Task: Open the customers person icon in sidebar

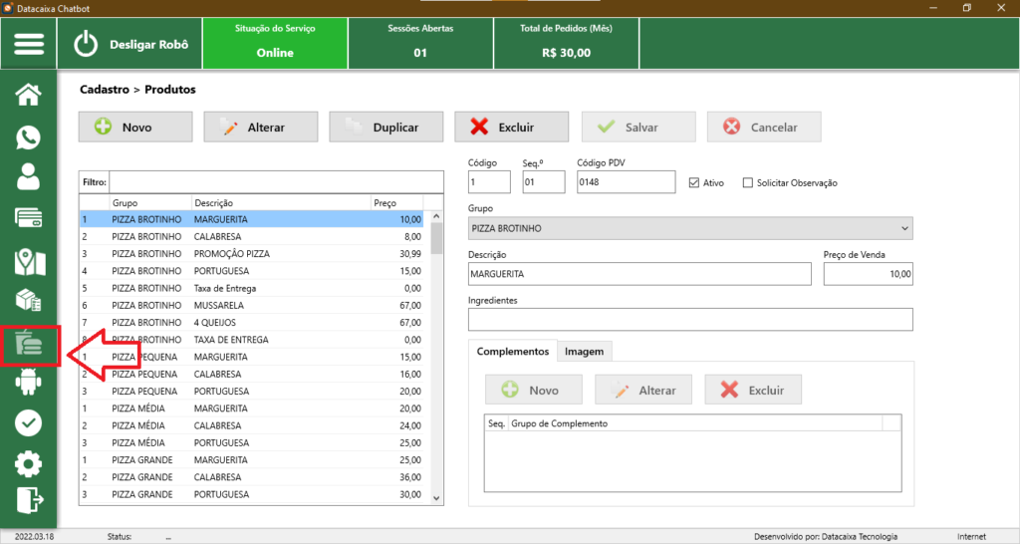Action: pos(29,177)
